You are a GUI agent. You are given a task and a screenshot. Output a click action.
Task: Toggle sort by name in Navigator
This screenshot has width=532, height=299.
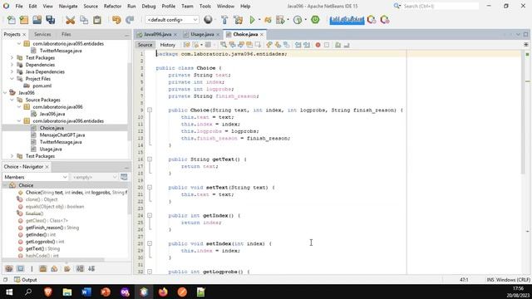80,269
